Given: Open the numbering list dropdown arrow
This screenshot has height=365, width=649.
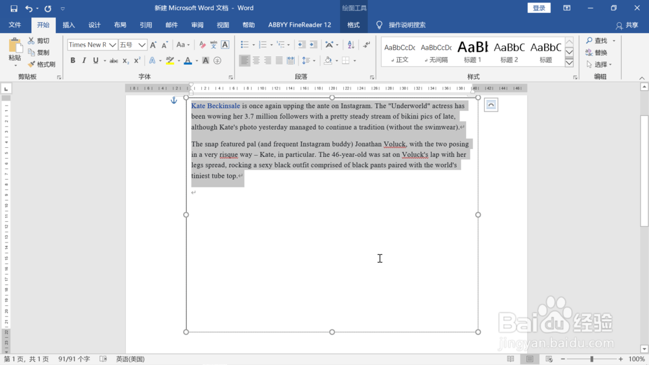Looking at the screenshot, I should coord(271,45).
